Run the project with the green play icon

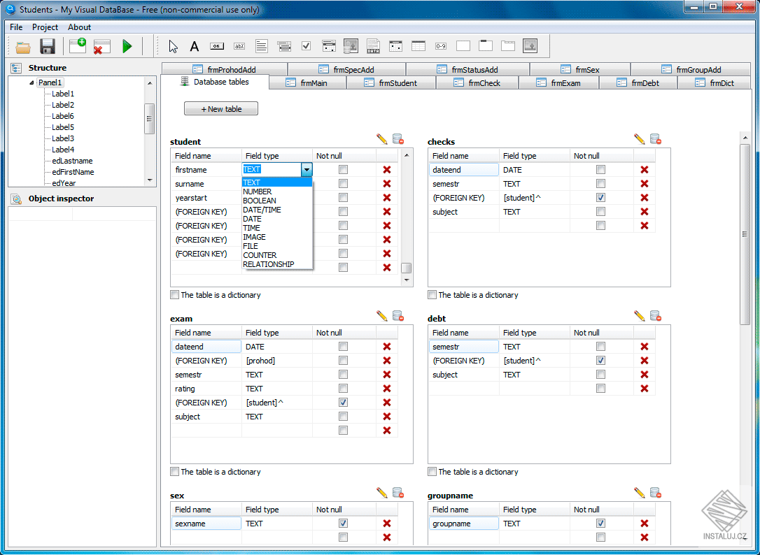click(x=128, y=45)
